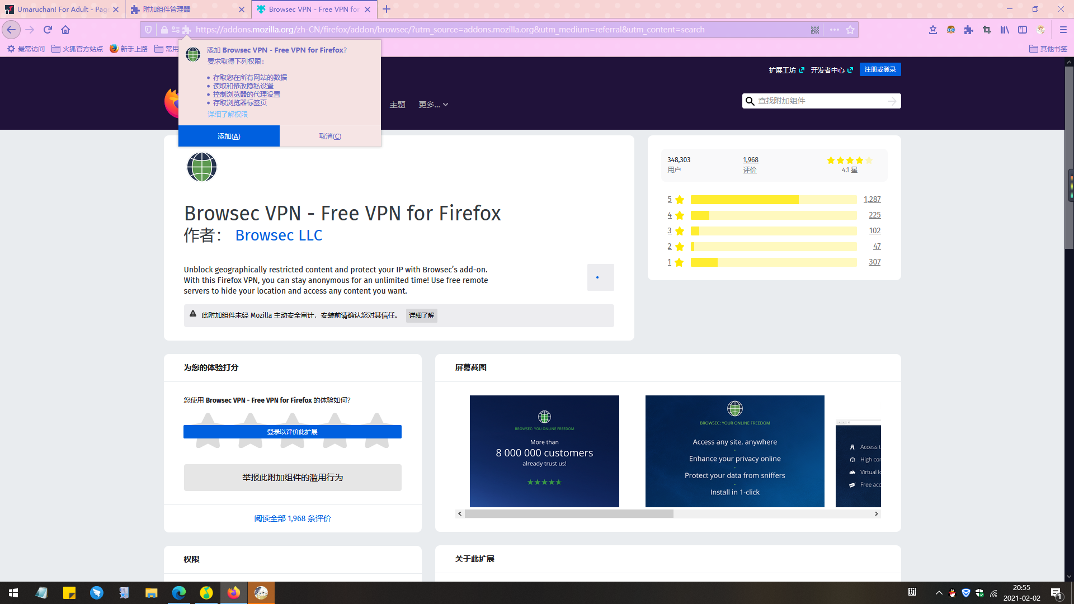The height and width of the screenshot is (604, 1074).
Task: Switch to the Umaruchan! For Adult tab
Action: tap(62, 9)
